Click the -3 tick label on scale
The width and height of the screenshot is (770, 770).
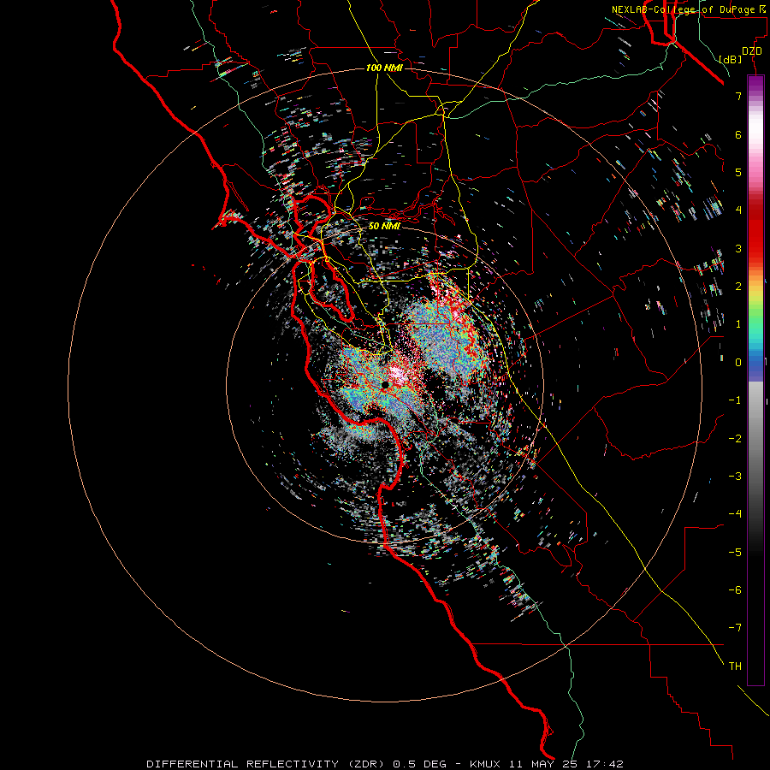click(x=735, y=476)
